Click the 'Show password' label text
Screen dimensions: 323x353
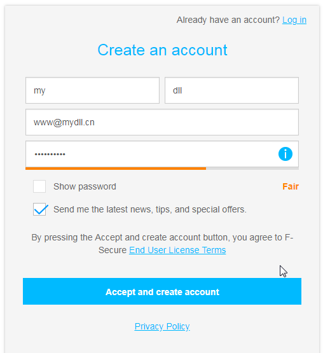(x=85, y=186)
